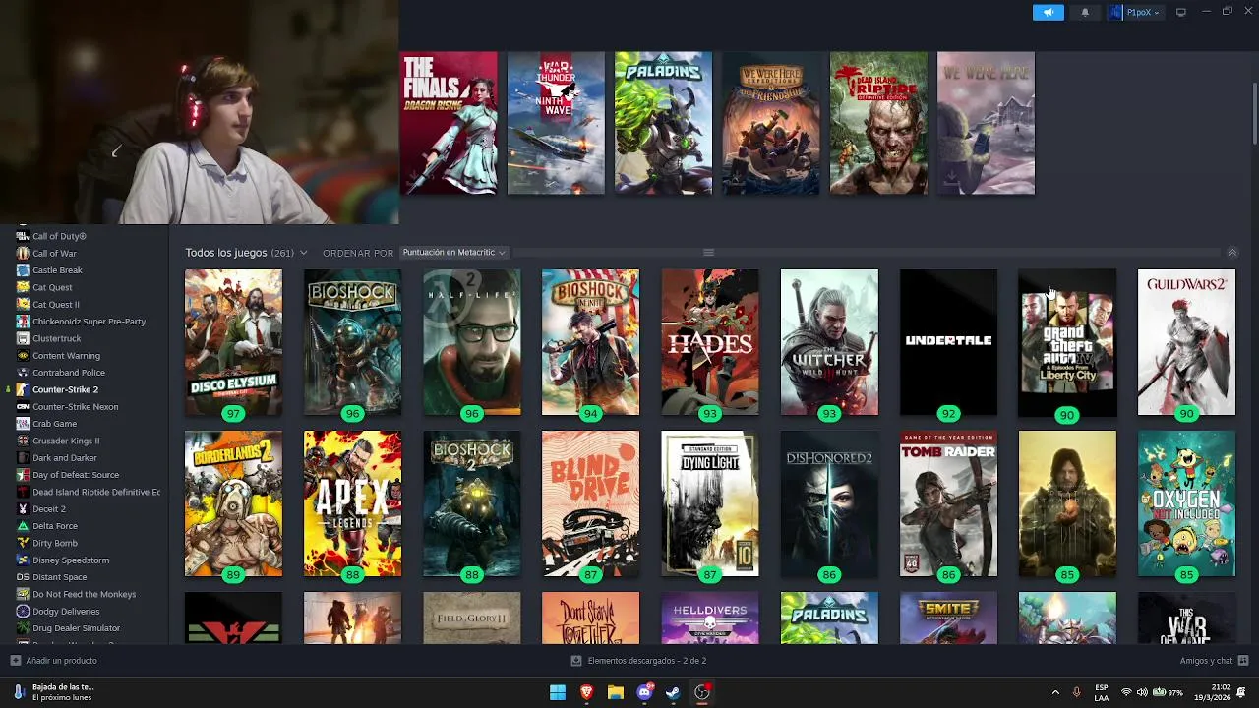Open Dishonored 2 game cover
Screen dimensions: 1259x708
[x=829, y=503]
